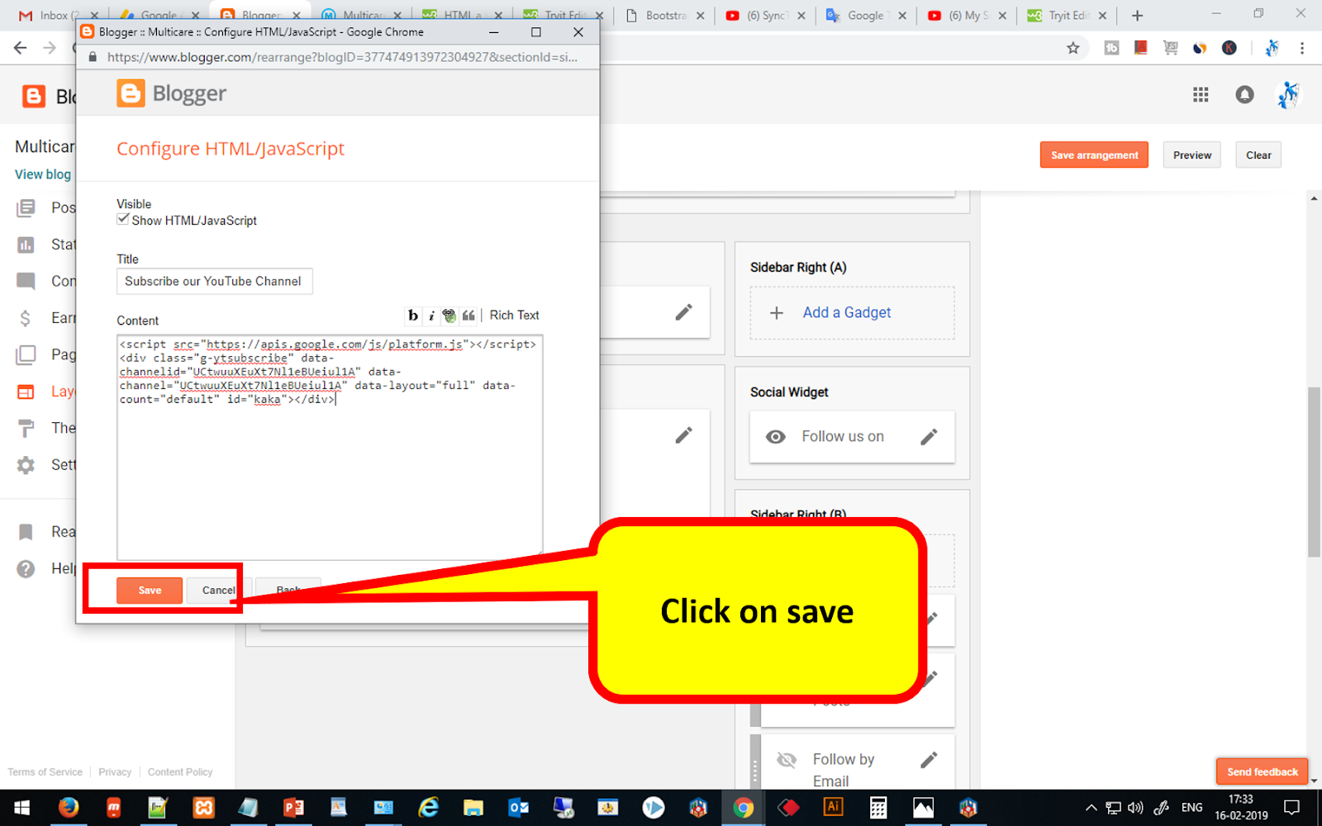Open the Privacy link in footer
The width and height of the screenshot is (1322, 826).
pyautogui.click(x=115, y=772)
